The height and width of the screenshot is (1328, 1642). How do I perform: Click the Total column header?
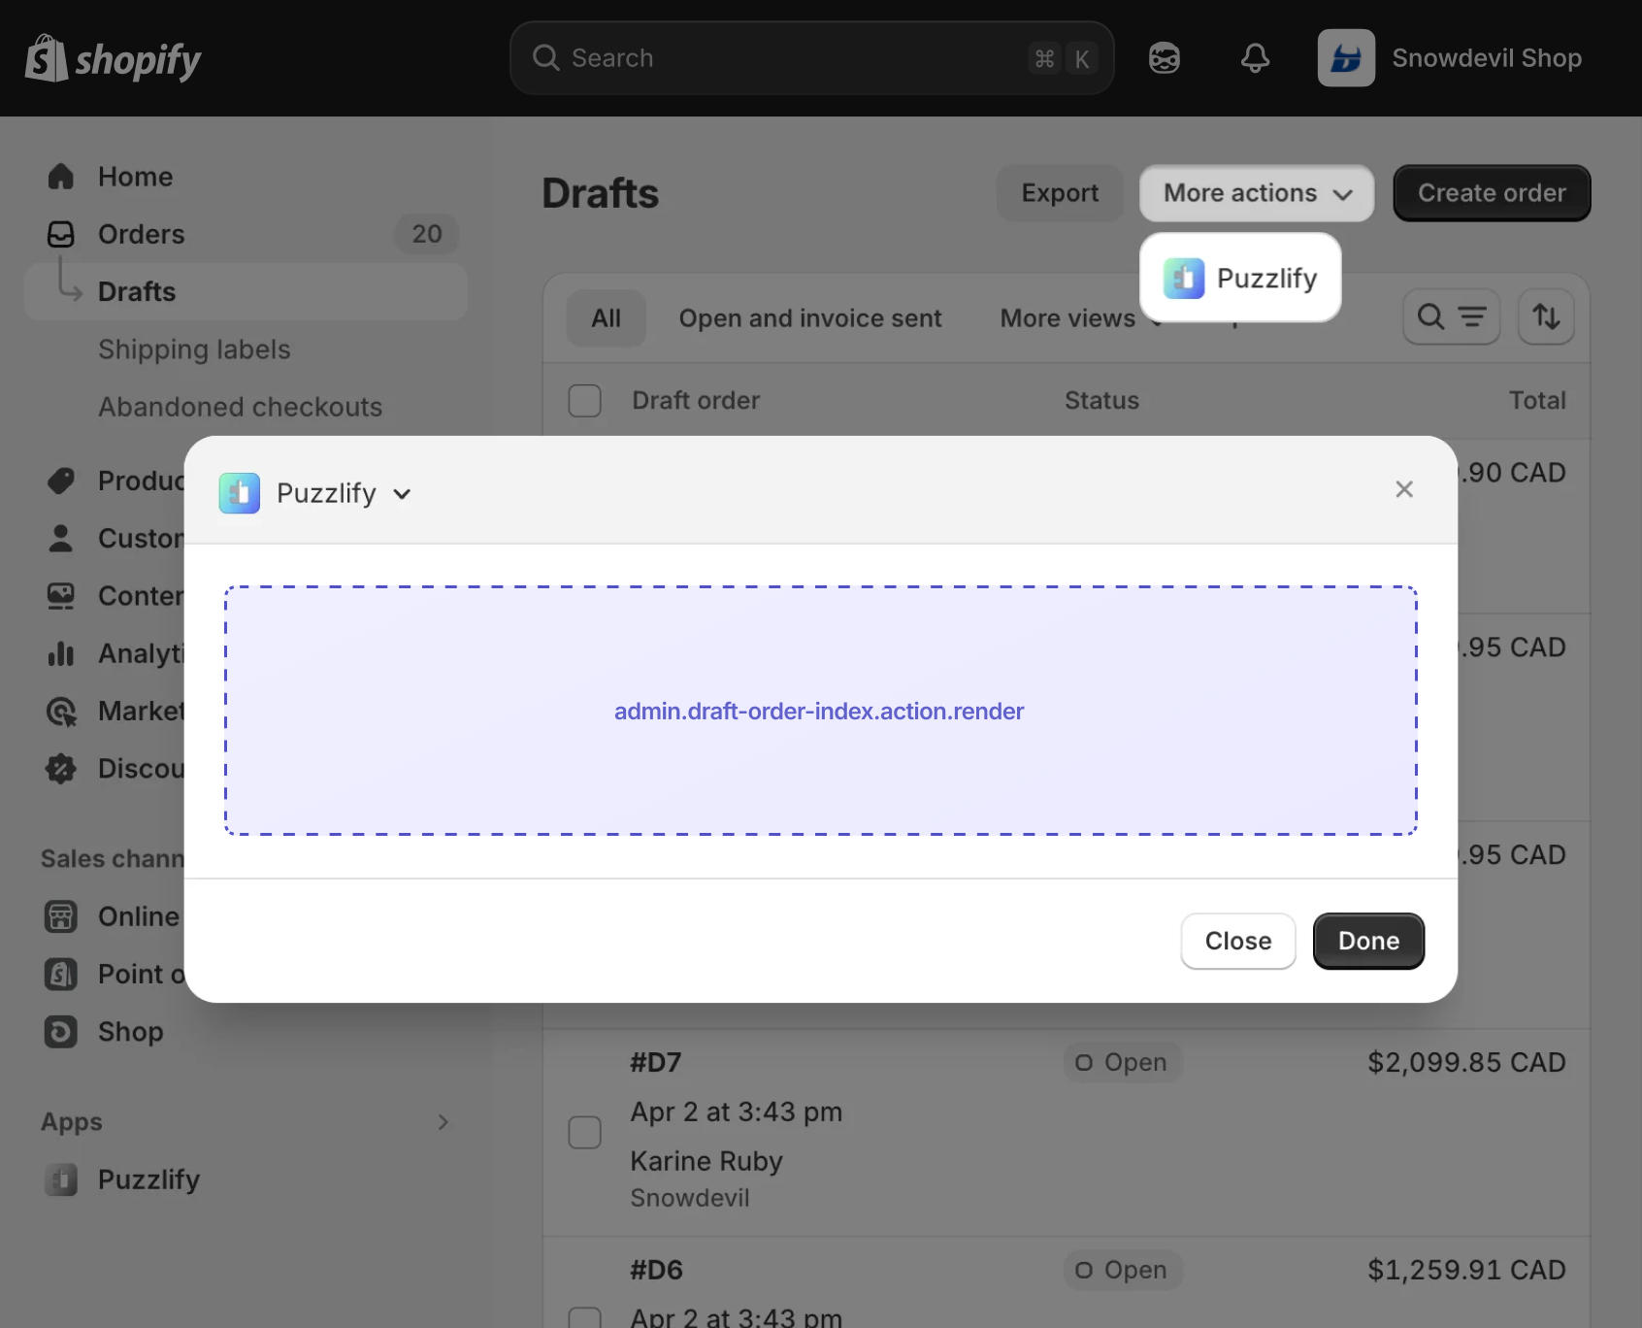(1537, 400)
